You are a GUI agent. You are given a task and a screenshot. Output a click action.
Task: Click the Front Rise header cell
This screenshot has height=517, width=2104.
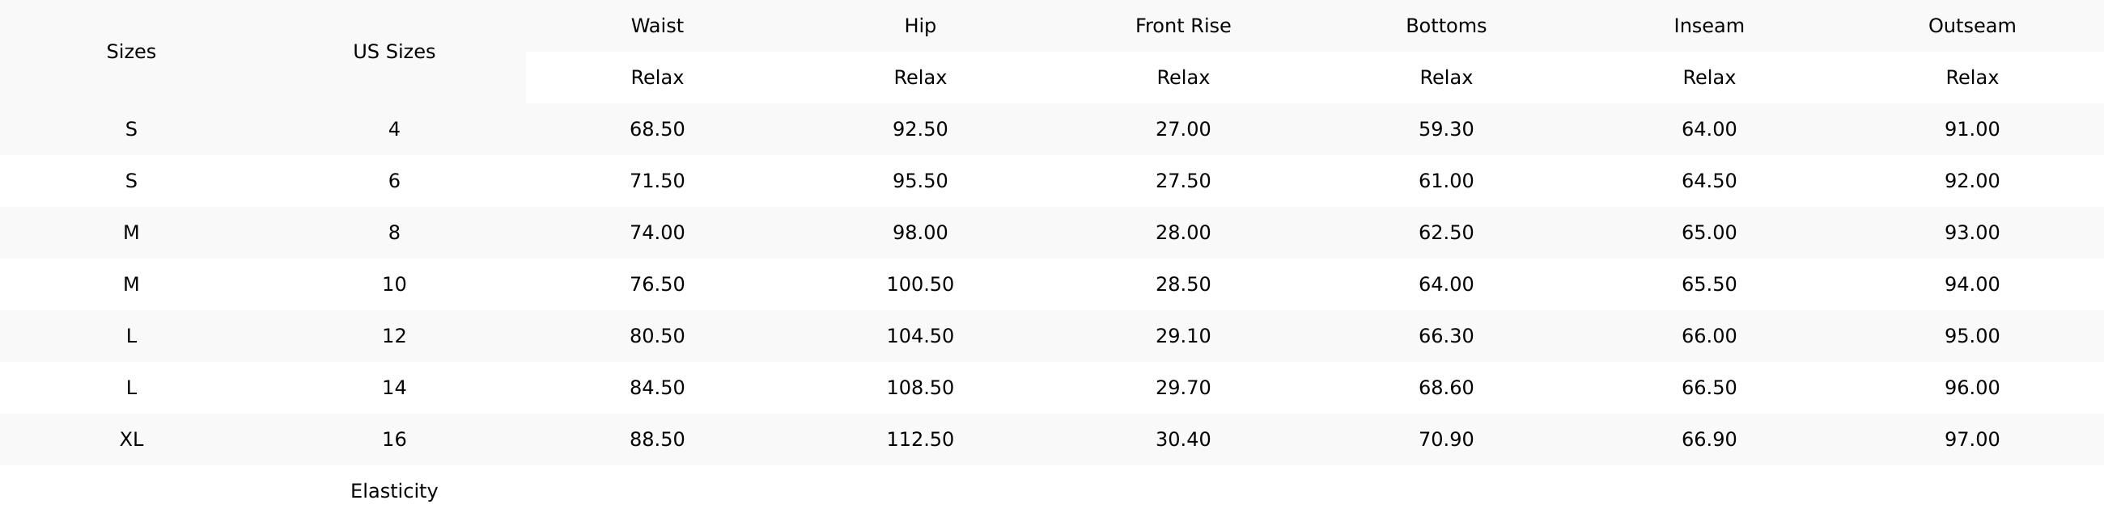(x=1182, y=26)
